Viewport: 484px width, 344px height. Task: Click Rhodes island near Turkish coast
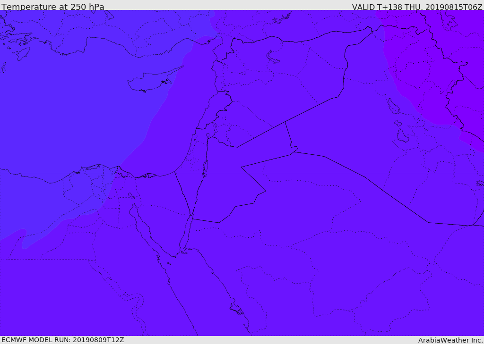pyautogui.click(x=23, y=54)
